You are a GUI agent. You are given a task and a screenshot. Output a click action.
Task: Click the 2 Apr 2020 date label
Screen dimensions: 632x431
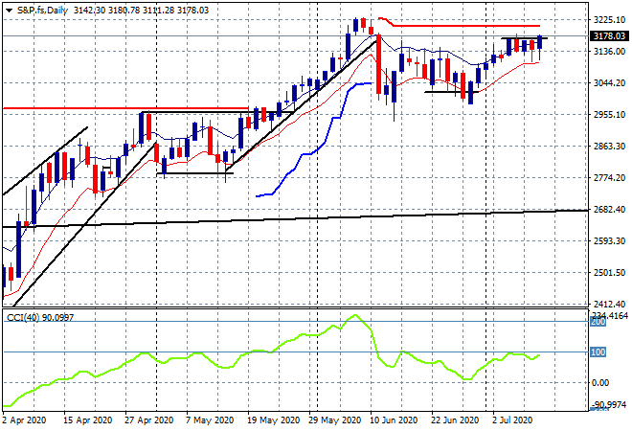tap(24, 420)
